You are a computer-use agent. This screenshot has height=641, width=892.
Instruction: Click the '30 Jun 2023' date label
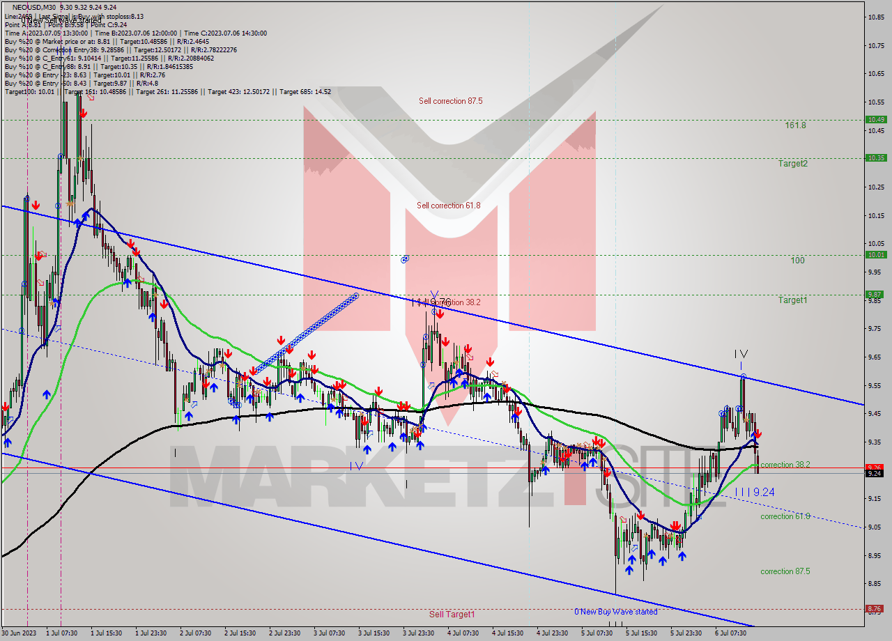pos(18,633)
